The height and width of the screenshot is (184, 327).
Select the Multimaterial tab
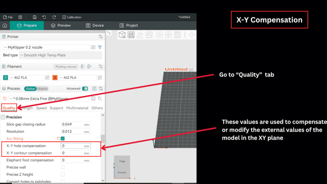pyautogui.click(x=77, y=108)
